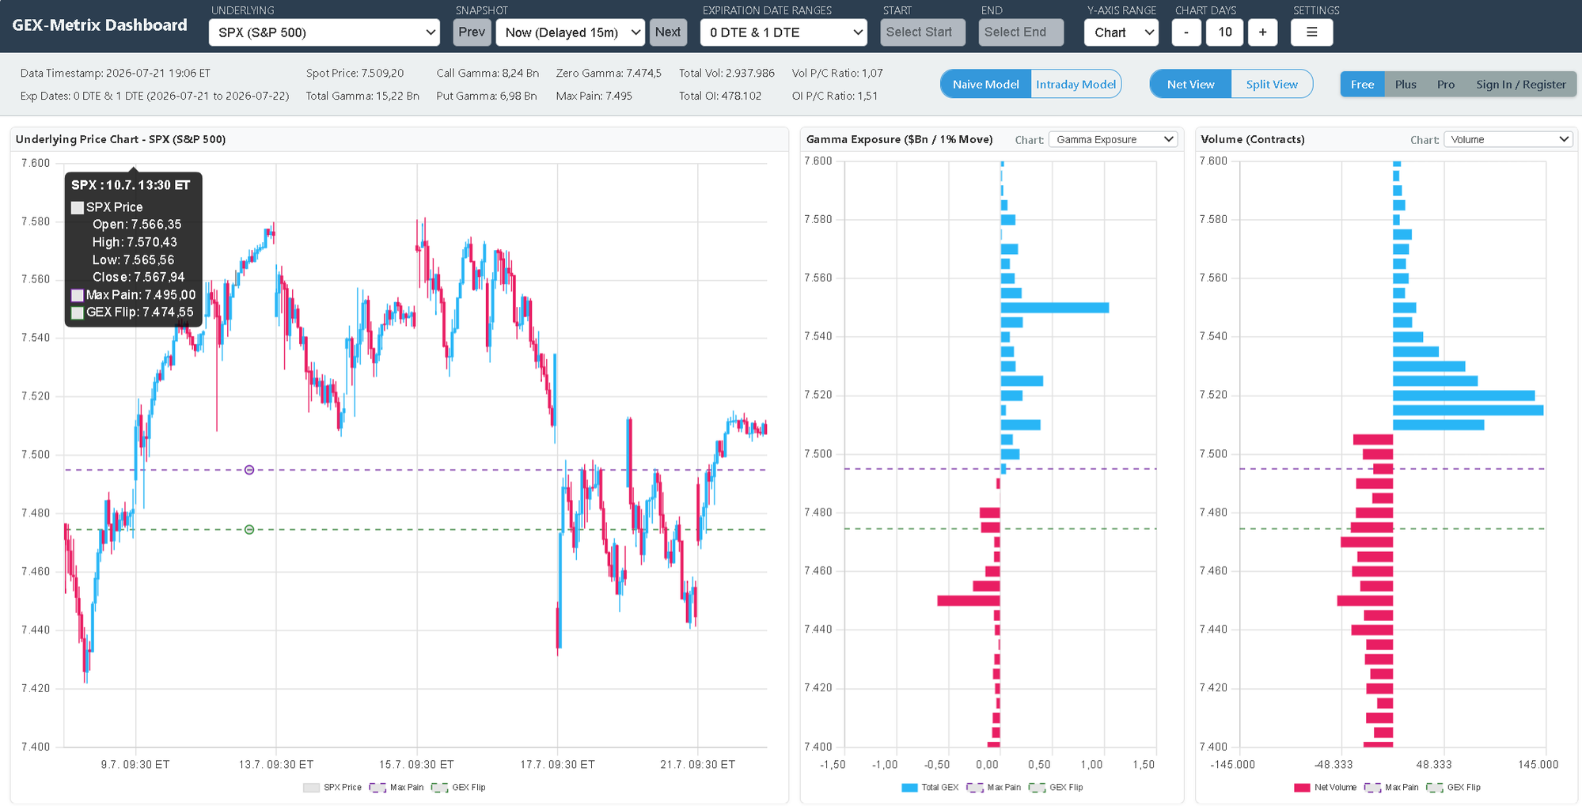Click the Max Pain 7.495 stat
Screen dimensions: 1582x806
(x=594, y=96)
